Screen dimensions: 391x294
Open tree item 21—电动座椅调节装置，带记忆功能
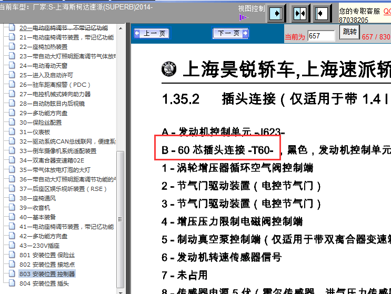click(67, 37)
